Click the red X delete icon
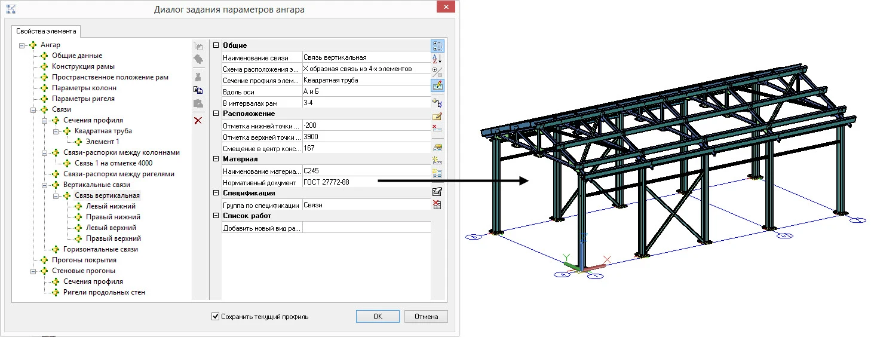The width and height of the screenshot is (871, 337). 198,121
